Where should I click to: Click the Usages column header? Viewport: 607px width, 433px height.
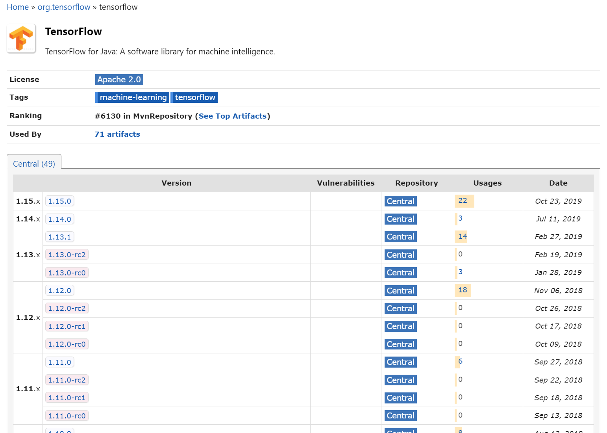pyautogui.click(x=487, y=183)
